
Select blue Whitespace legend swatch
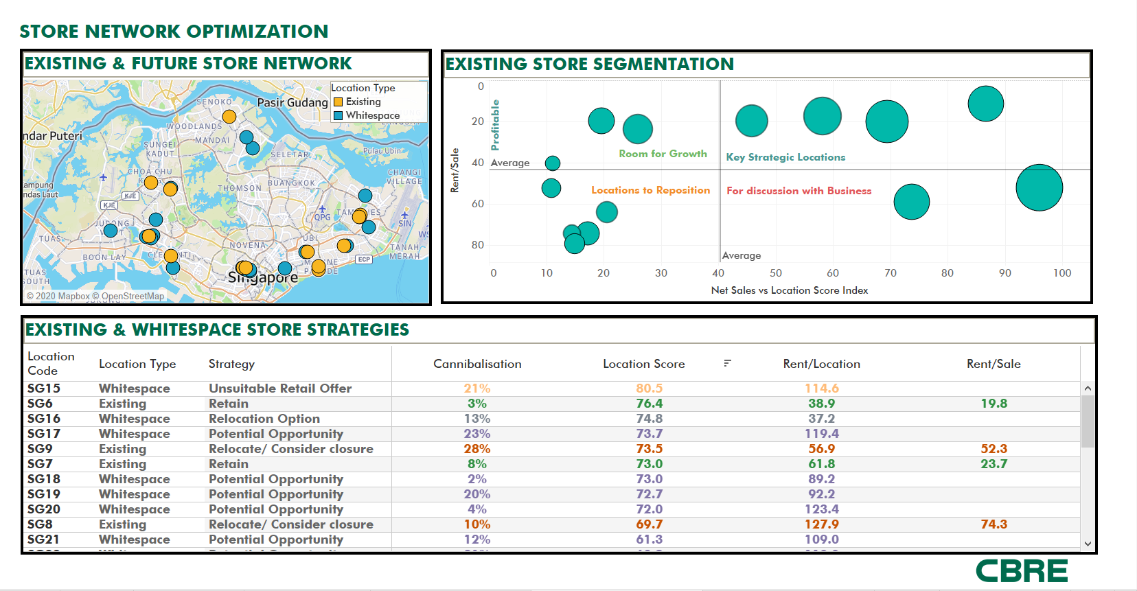[338, 115]
